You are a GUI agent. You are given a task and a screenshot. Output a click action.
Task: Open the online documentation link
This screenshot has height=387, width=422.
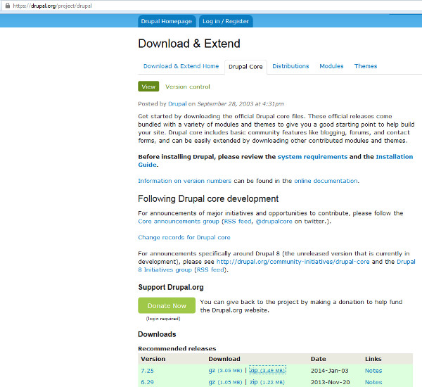click(x=326, y=181)
